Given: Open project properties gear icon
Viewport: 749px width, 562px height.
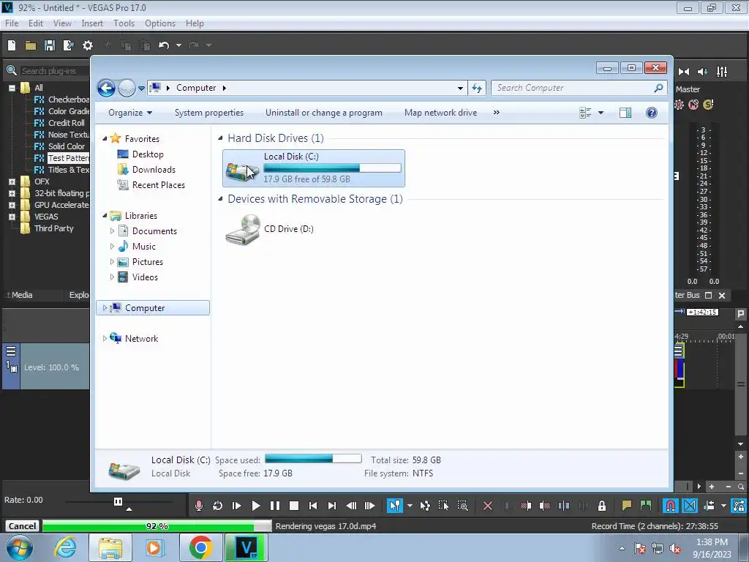Looking at the screenshot, I should tap(88, 45).
